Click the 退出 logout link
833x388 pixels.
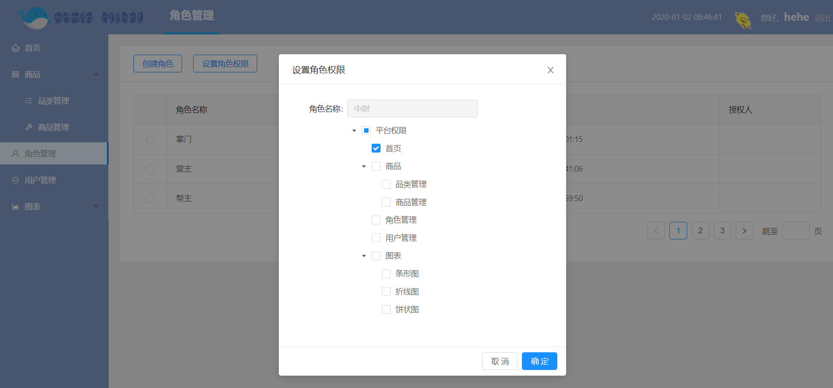pos(822,18)
